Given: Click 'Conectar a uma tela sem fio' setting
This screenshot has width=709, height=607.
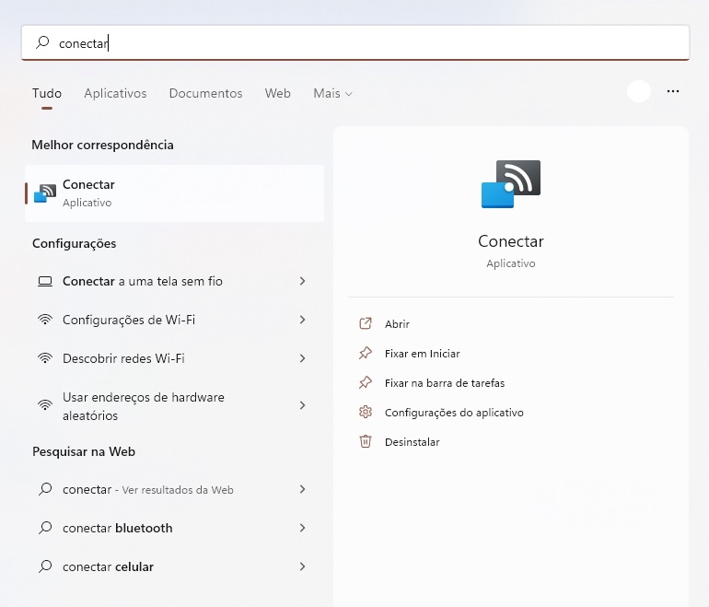Looking at the screenshot, I should point(175,281).
